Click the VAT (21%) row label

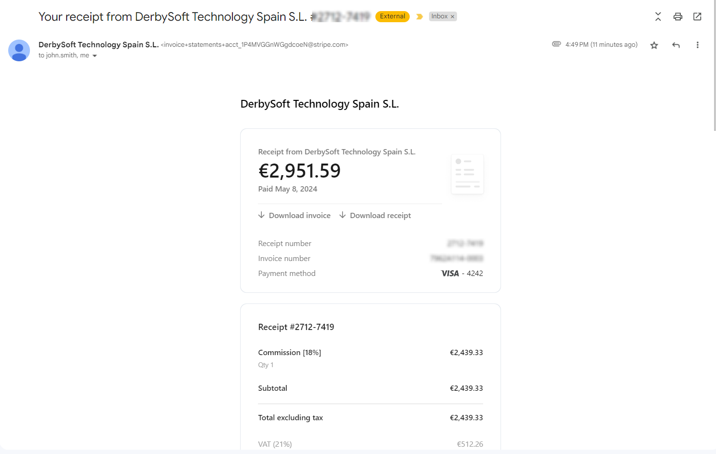click(275, 444)
